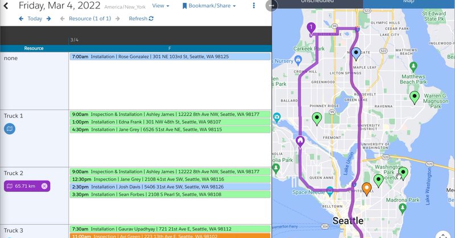
Task: Click green pin left of Washington Park
Action: [x=378, y=180]
